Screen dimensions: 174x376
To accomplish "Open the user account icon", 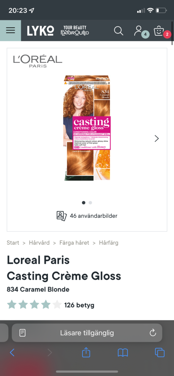I will (138, 31).
